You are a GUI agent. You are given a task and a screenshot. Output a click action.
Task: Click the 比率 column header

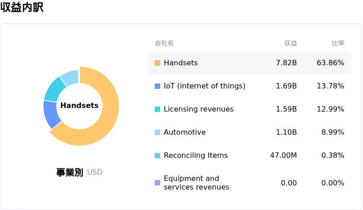click(x=338, y=44)
